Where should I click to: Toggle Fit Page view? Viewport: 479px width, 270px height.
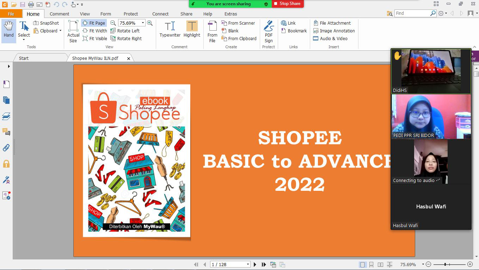click(94, 23)
